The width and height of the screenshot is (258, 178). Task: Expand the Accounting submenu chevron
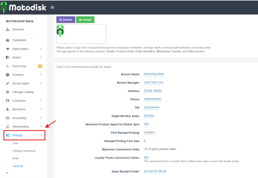[41, 118]
